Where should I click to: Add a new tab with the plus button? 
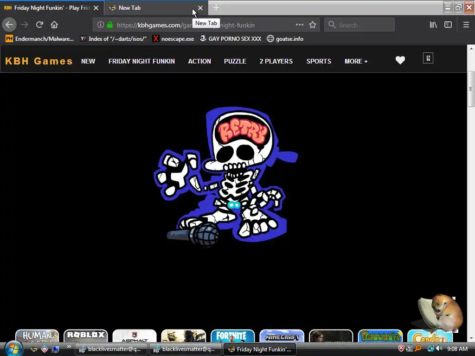click(216, 7)
